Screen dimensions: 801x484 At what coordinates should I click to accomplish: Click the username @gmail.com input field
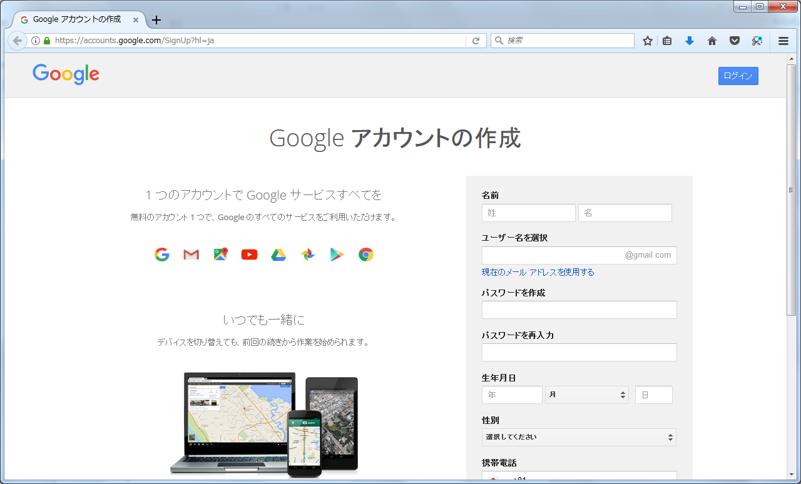coord(579,255)
